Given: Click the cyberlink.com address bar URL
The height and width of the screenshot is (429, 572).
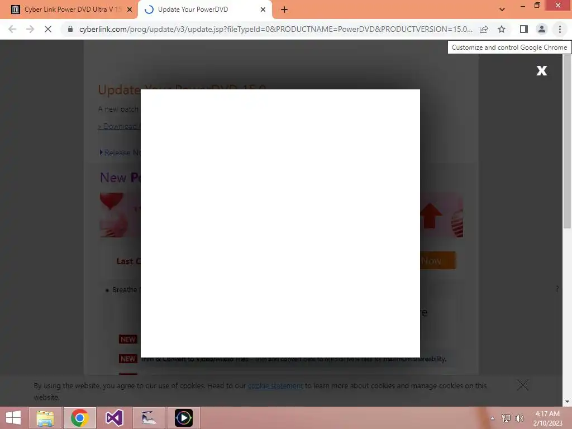Looking at the screenshot, I should click(276, 29).
